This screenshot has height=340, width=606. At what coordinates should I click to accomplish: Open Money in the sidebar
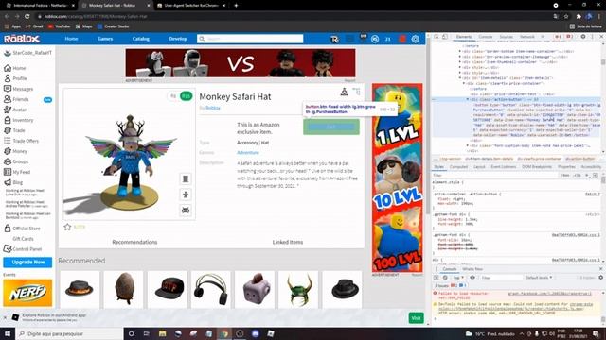tap(15, 151)
